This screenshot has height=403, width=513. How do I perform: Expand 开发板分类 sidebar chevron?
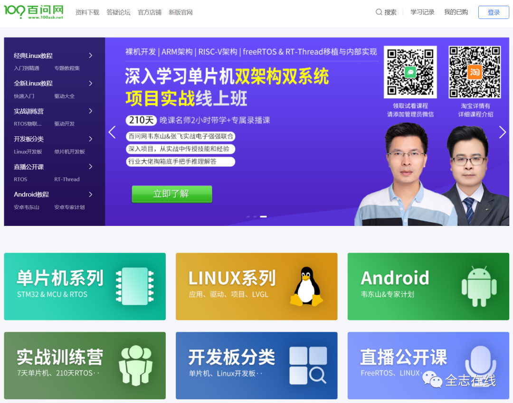91,139
